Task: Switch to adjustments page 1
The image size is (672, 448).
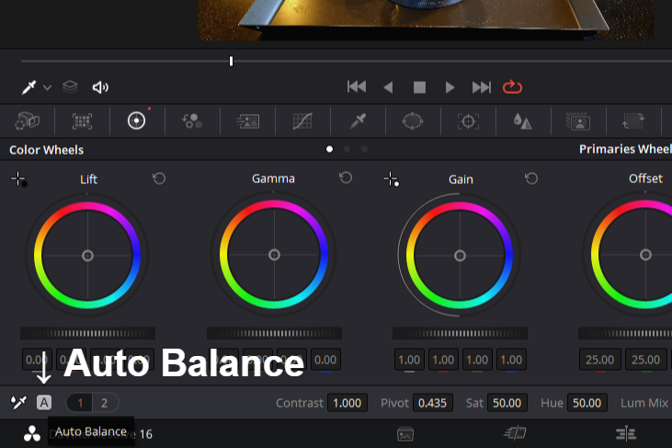Action: click(x=80, y=403)
